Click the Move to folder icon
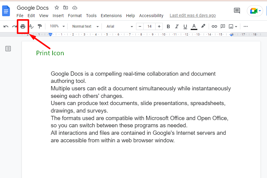 click(65, 8)
